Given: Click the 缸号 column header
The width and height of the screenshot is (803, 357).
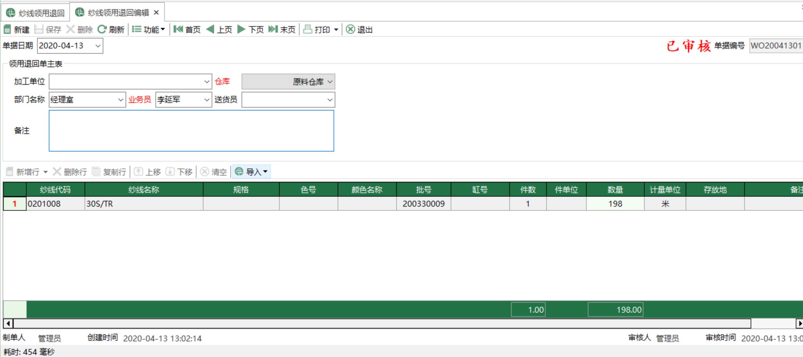Looking at the screenshot, I should [x=480, y=189].
